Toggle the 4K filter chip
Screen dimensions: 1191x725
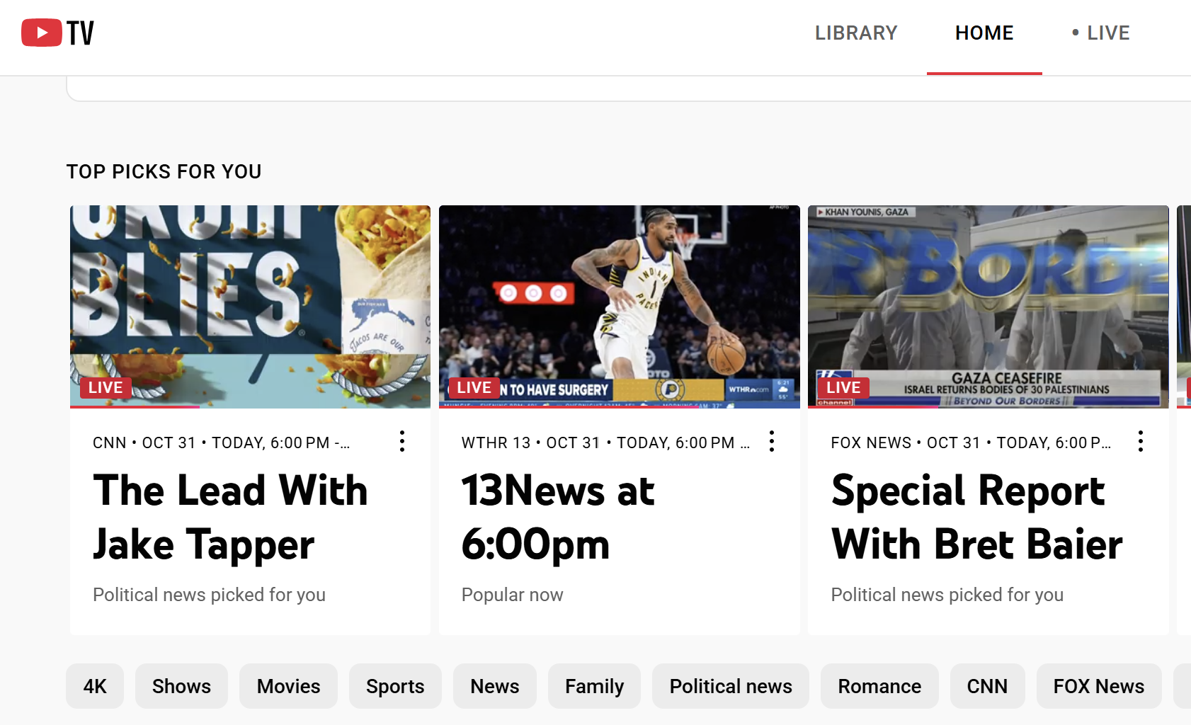[95, 685]
